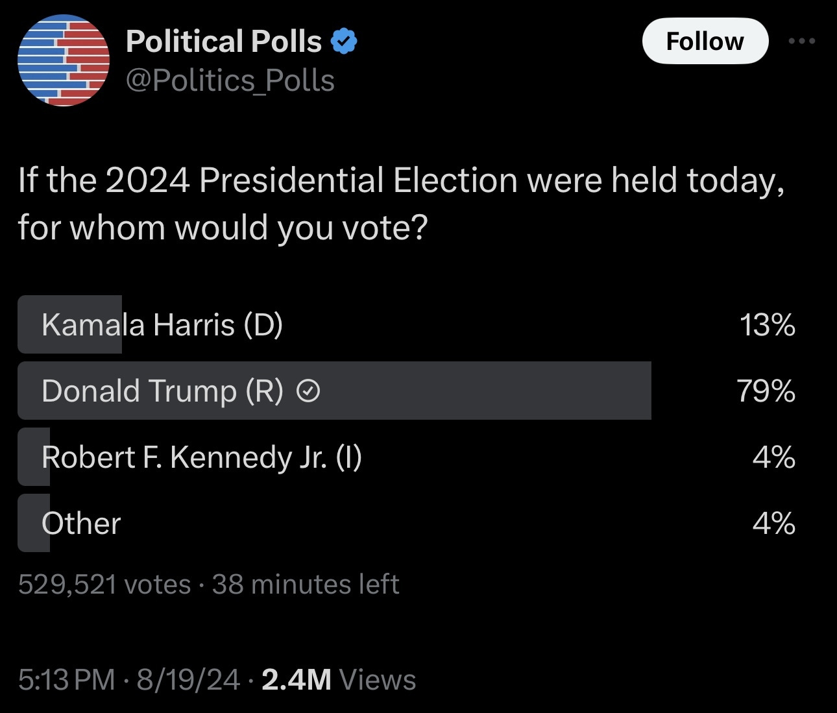Click the blue verified badge

pyautogui.click(x=344, y=42)
